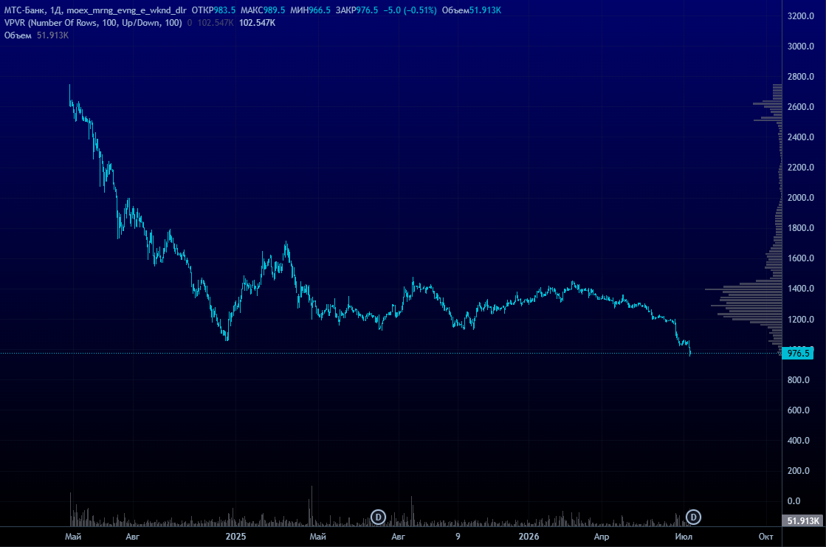Screen dimensions: 826x547
Task: Click the VPVR value 102.547K in white
Action: tap(257, 23)
